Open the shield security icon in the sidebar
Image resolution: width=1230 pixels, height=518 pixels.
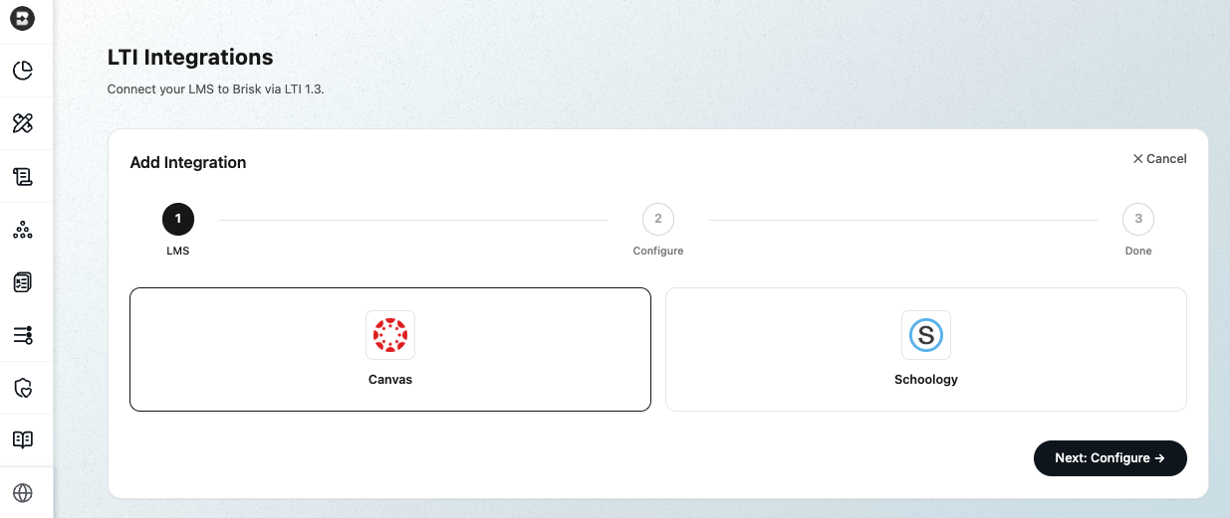22,388
